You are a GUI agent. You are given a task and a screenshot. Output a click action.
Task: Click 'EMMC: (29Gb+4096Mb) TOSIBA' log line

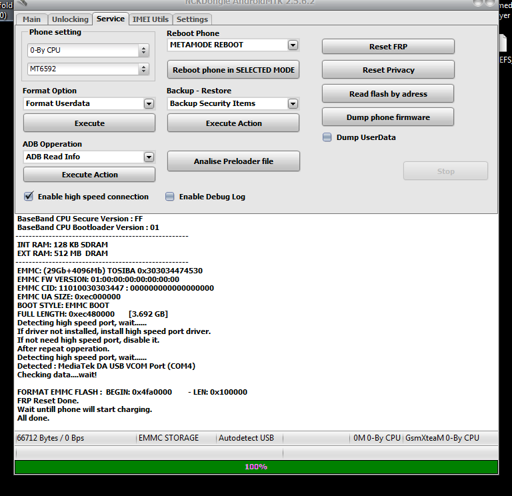(x=110, y=271)
